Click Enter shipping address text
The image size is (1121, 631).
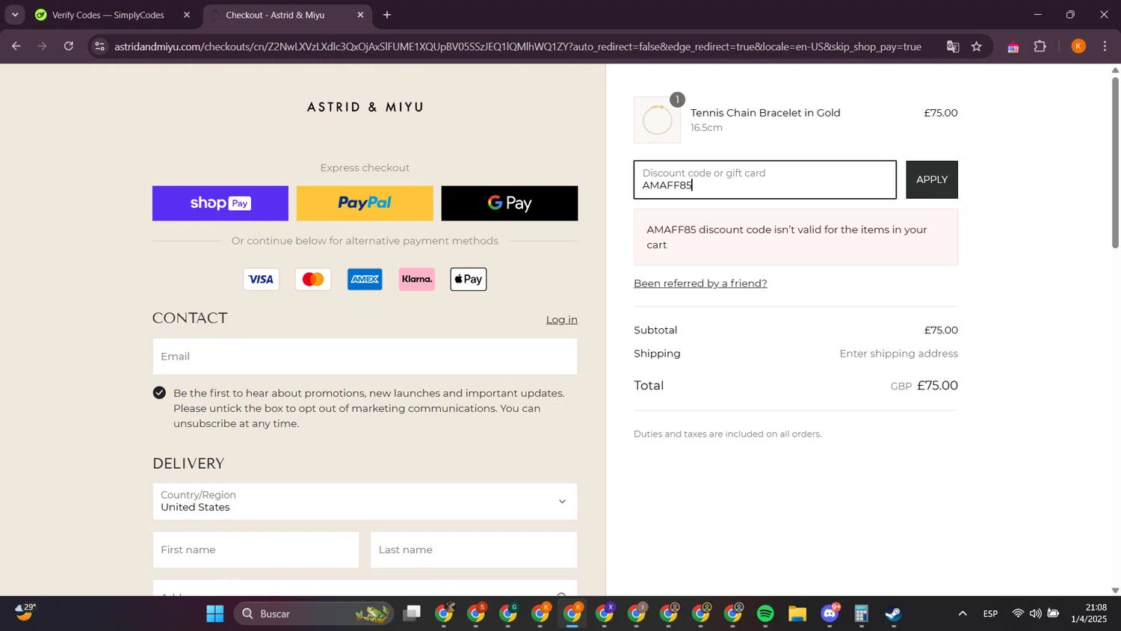pyautogui.click(x=898, y=354)
